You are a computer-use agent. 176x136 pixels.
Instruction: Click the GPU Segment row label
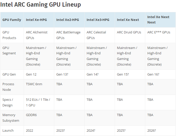coord(9,51)
